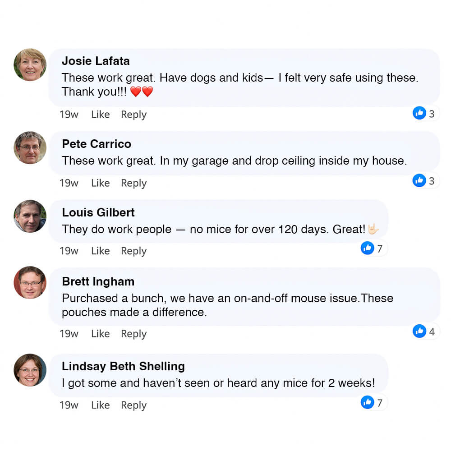Image resolution: width=451 pixels, height=451 pixels.
Task: Click the 19w timestamp under Louis Gilbert's comment
Action: (69, 251)
